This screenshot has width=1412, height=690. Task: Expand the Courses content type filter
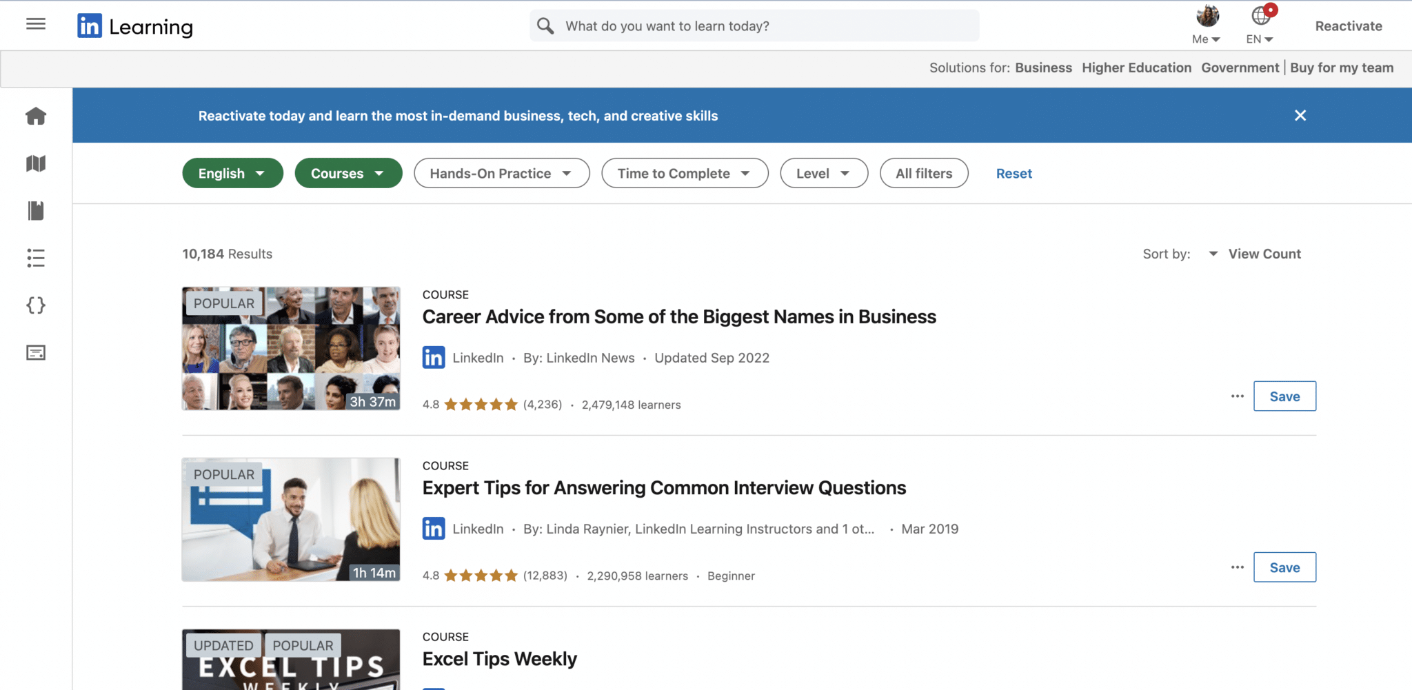[x=348, y=173]
